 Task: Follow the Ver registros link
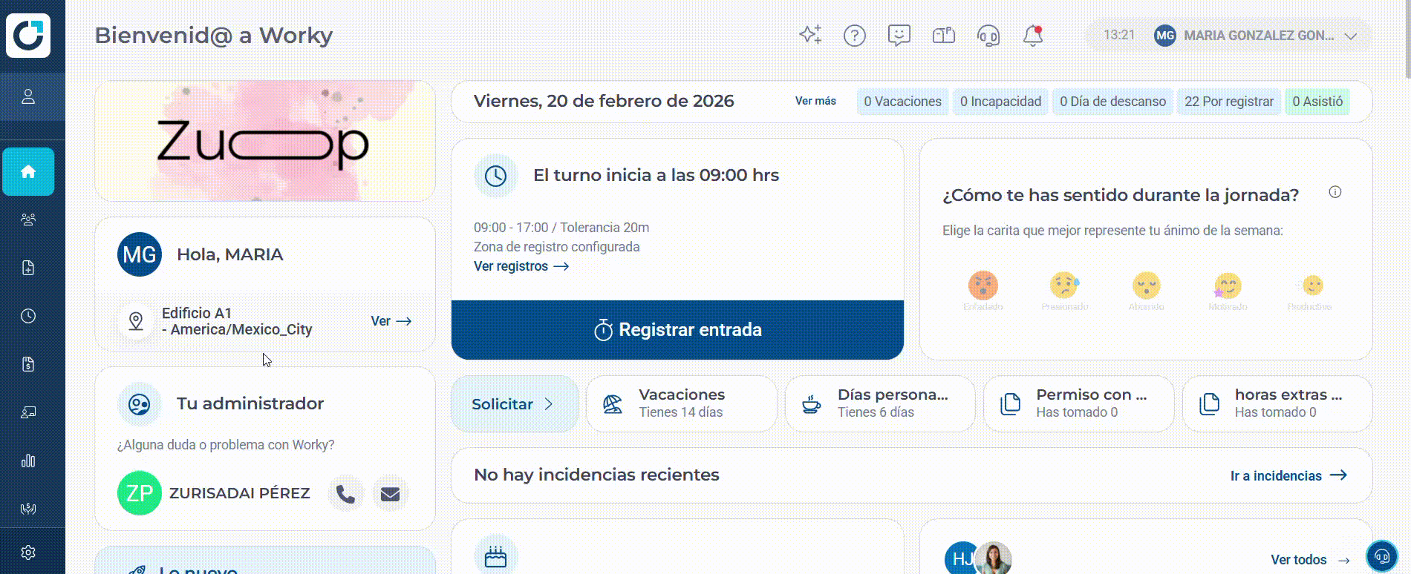(521, 266)
